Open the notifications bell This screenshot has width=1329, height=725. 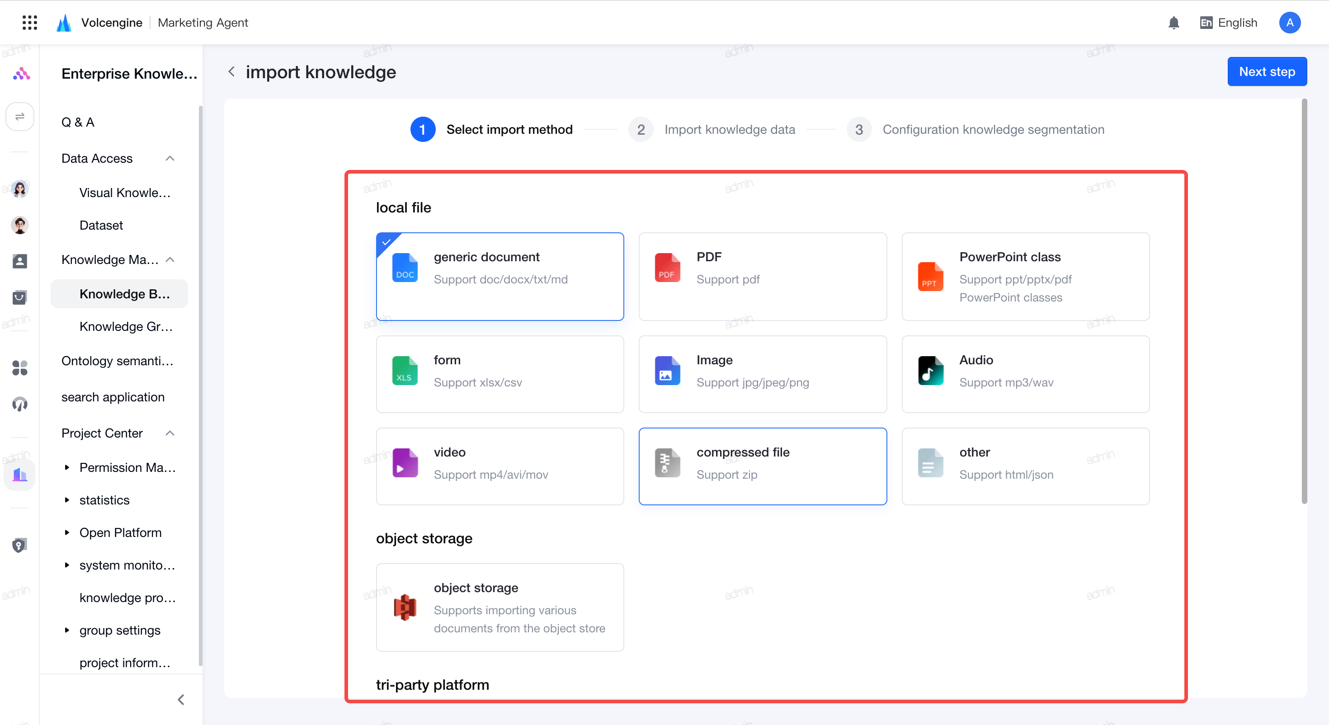pos(1173,23)
